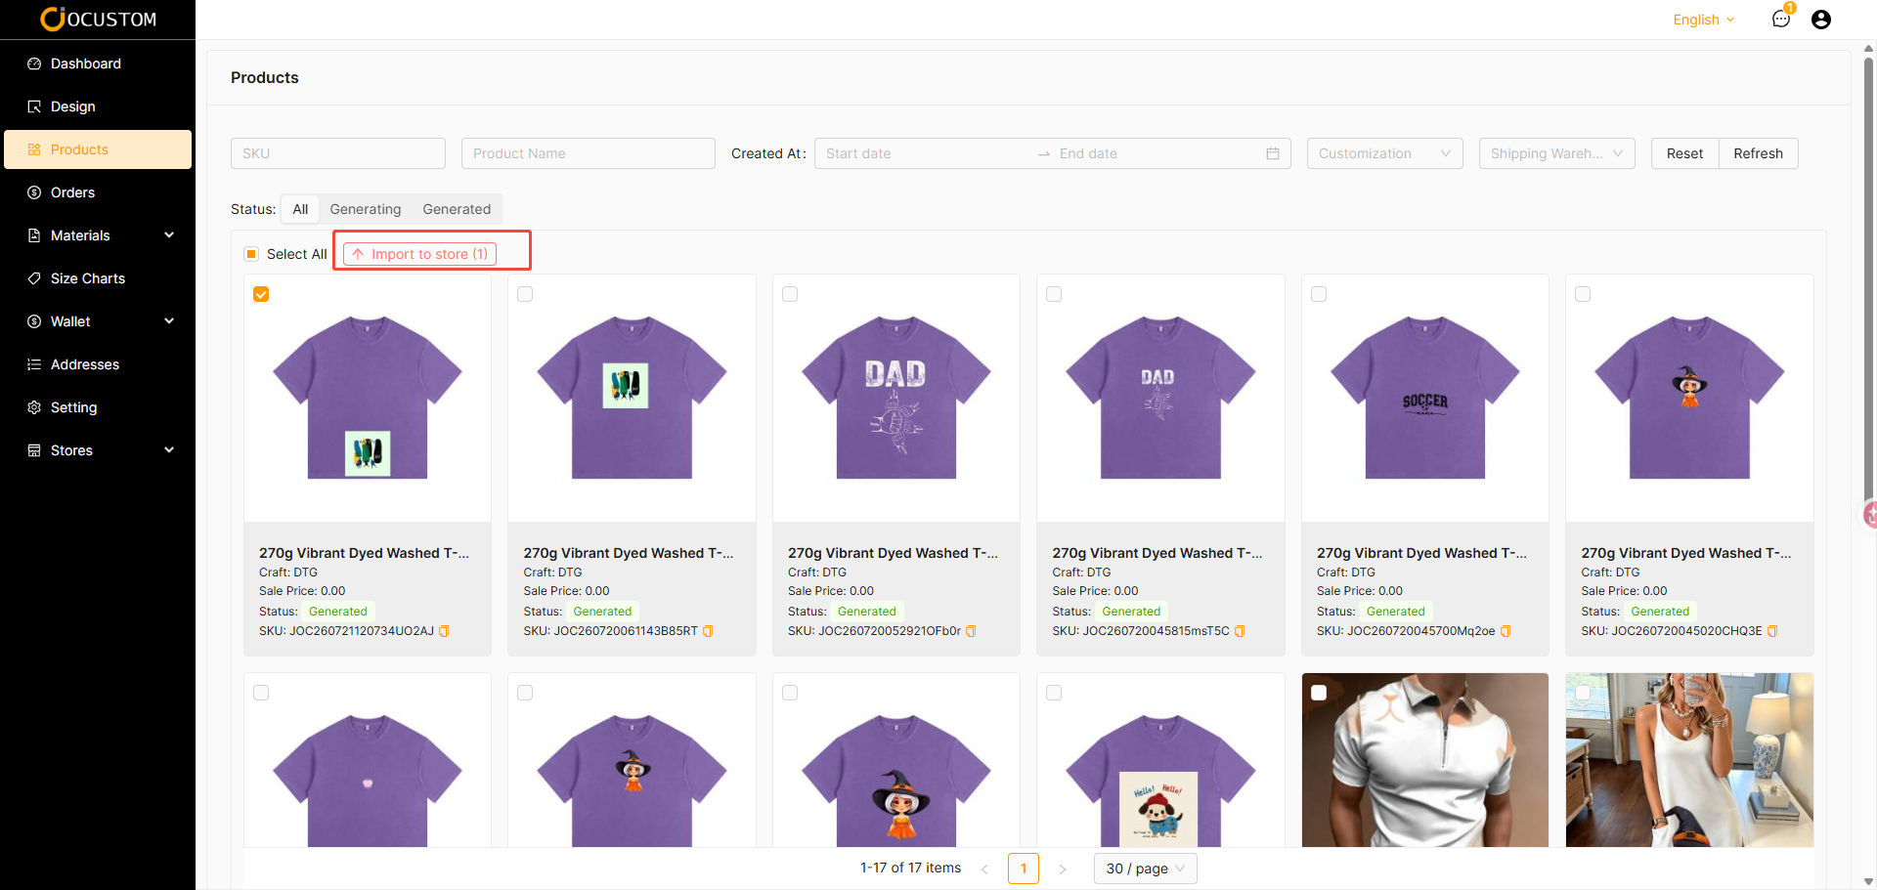Click the JOCUSTOM logo
The height and width of the screenshot is (890, 1877).
click(98, 19)
